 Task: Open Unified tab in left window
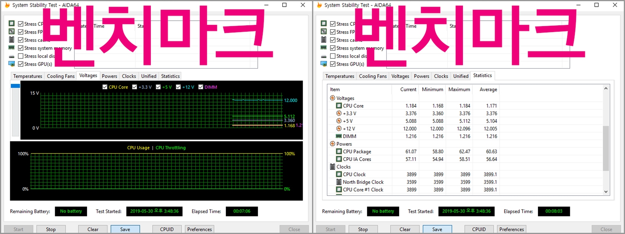149,76
